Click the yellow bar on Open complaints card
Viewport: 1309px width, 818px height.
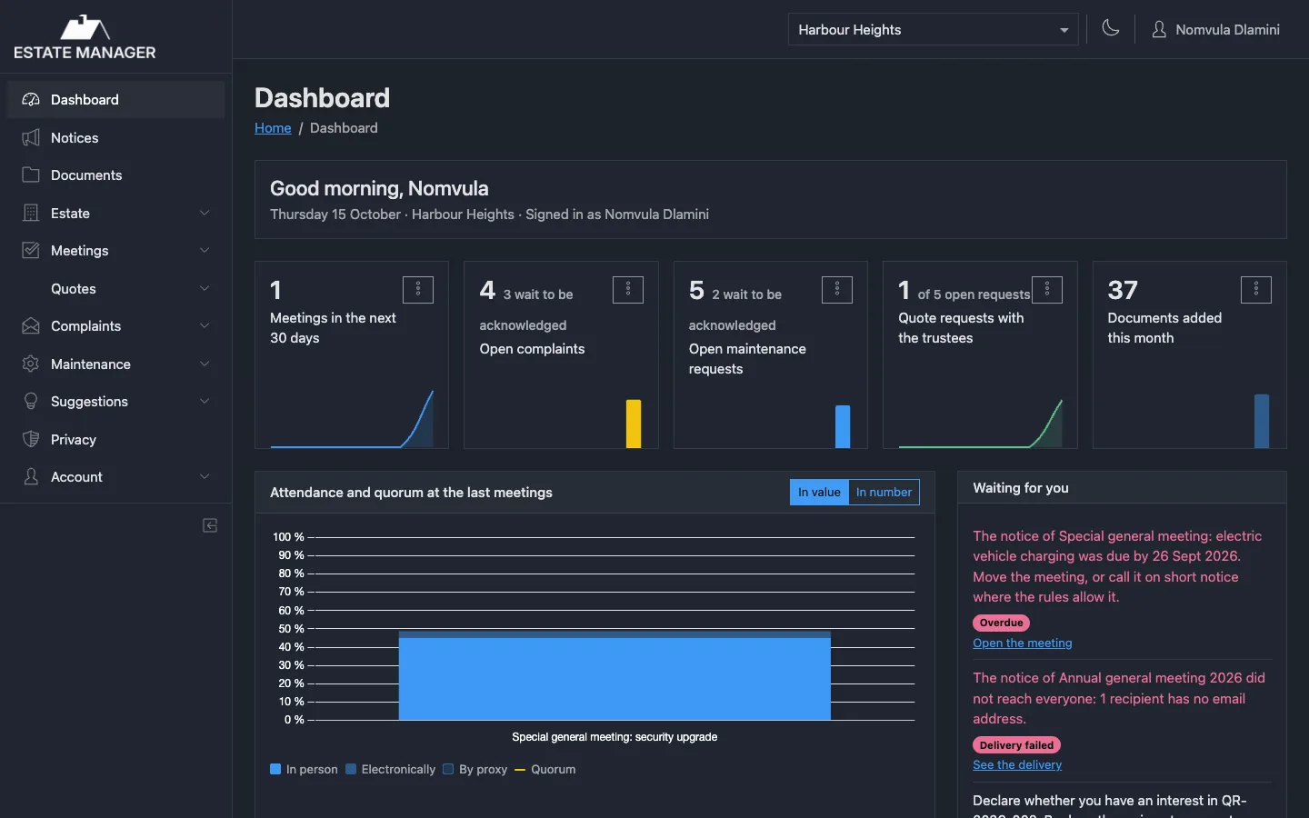[x=634, y=424]
